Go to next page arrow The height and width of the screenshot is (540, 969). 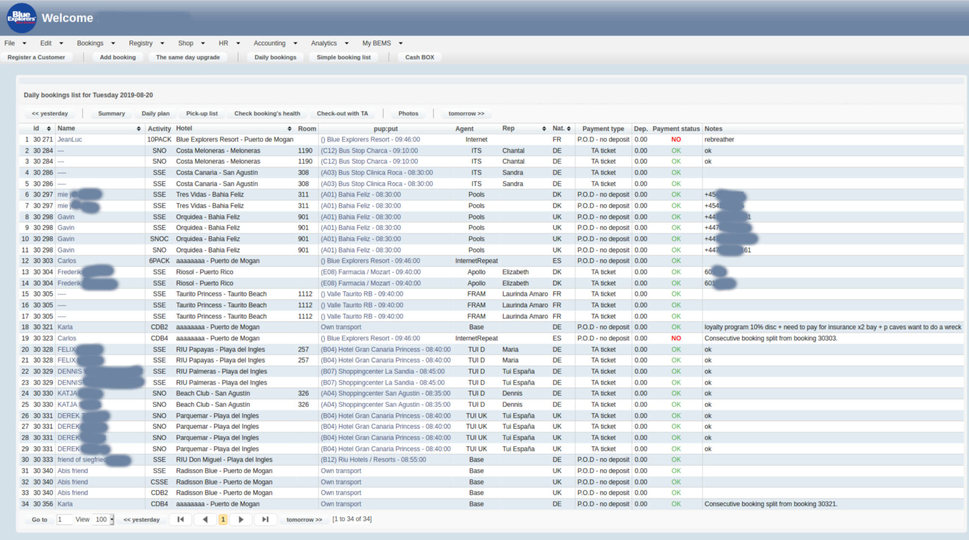click(x=241, y=519)
